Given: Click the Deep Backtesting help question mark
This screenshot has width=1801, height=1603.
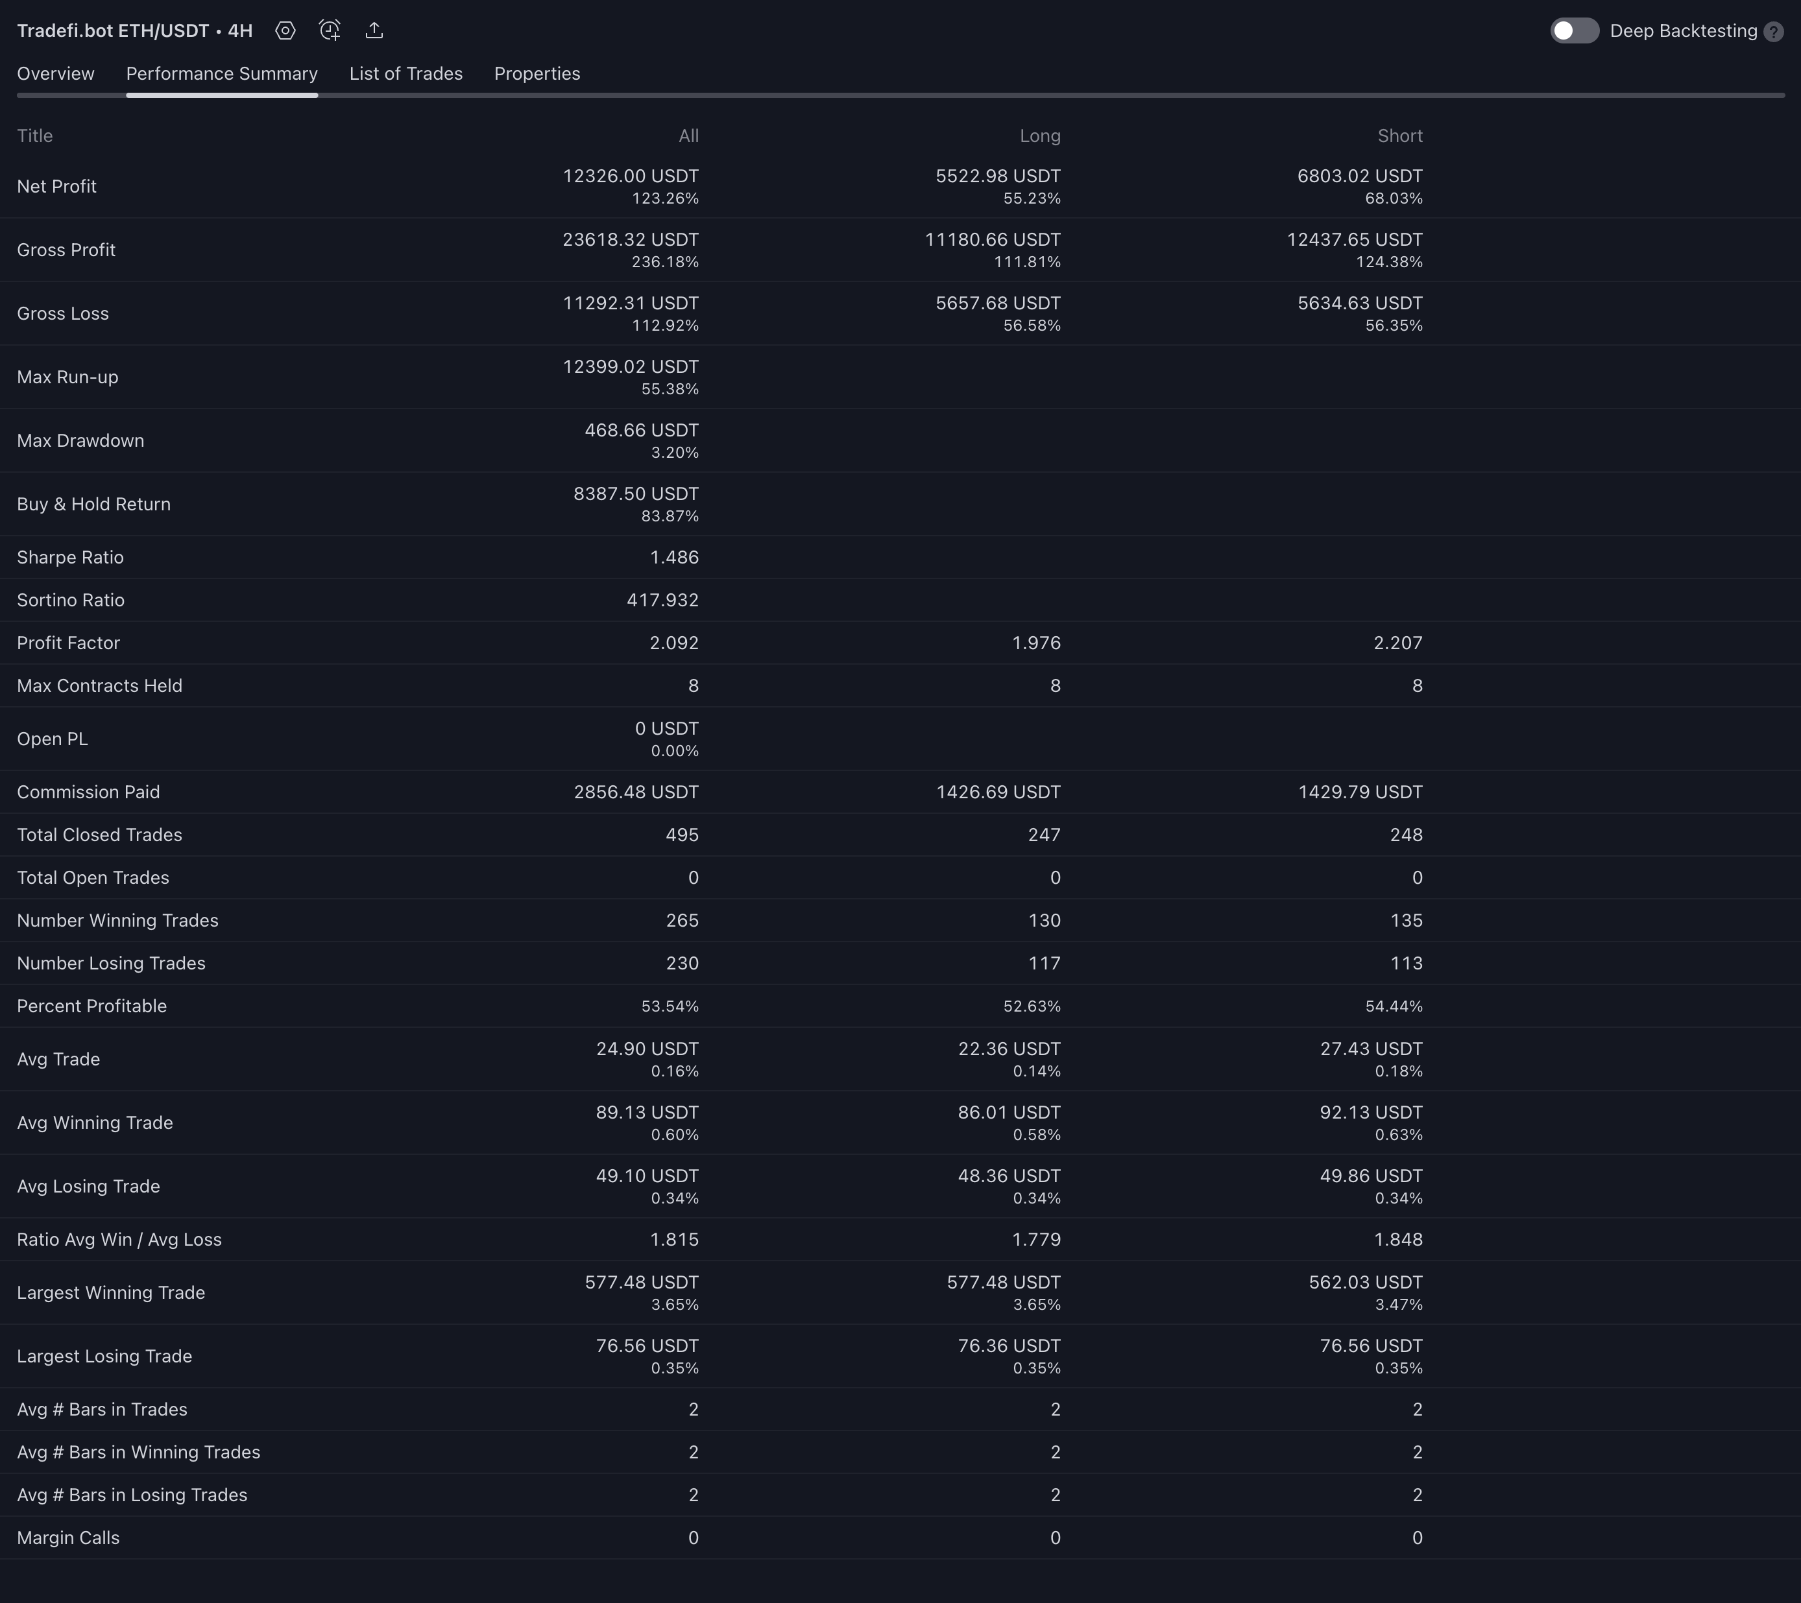Looking at the screenshot, I should click(1774, 32).
